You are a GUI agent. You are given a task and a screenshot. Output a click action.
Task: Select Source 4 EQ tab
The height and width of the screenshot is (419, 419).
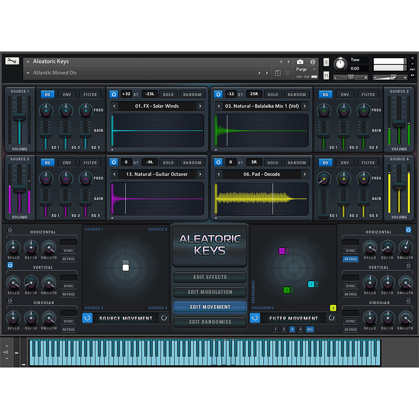325,162
